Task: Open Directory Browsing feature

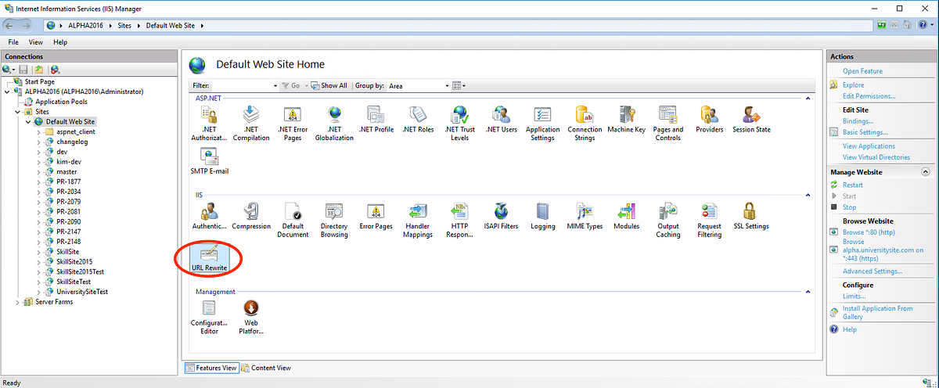Action: pos(334,220)
